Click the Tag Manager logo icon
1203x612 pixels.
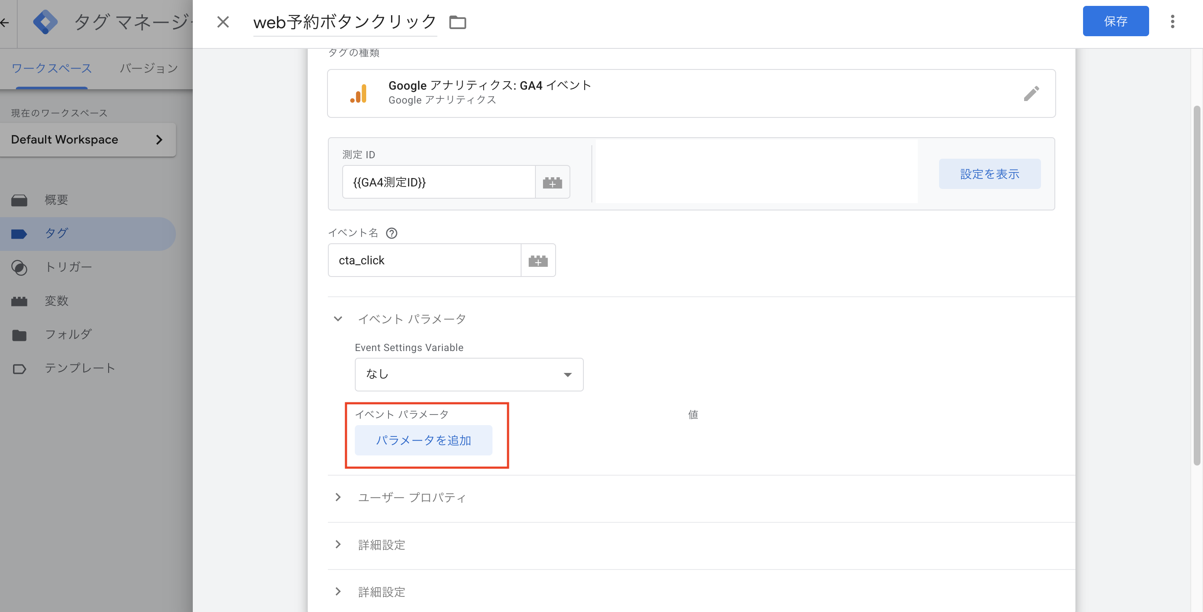point(45,21)
